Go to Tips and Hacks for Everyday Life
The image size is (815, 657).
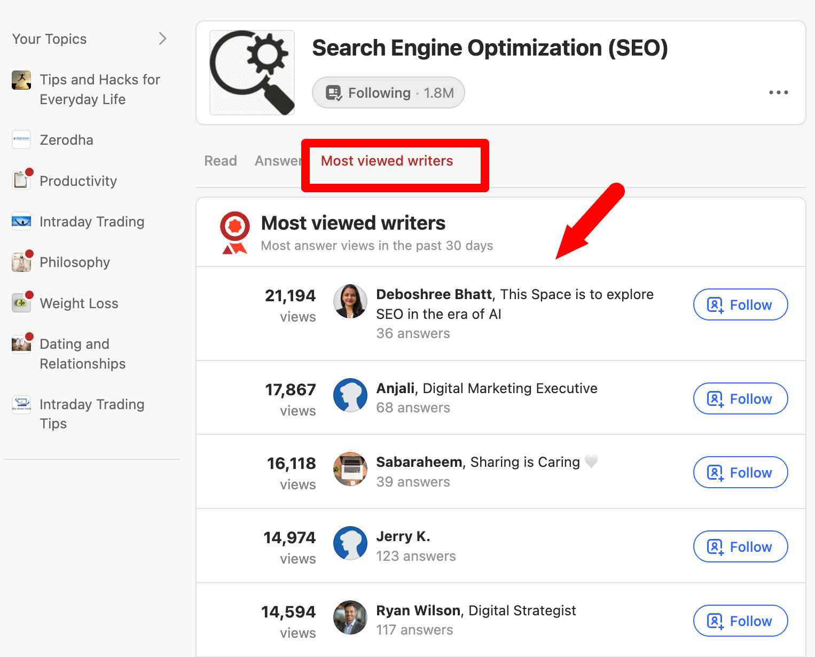pyautogui.click(x=100, y=89)
